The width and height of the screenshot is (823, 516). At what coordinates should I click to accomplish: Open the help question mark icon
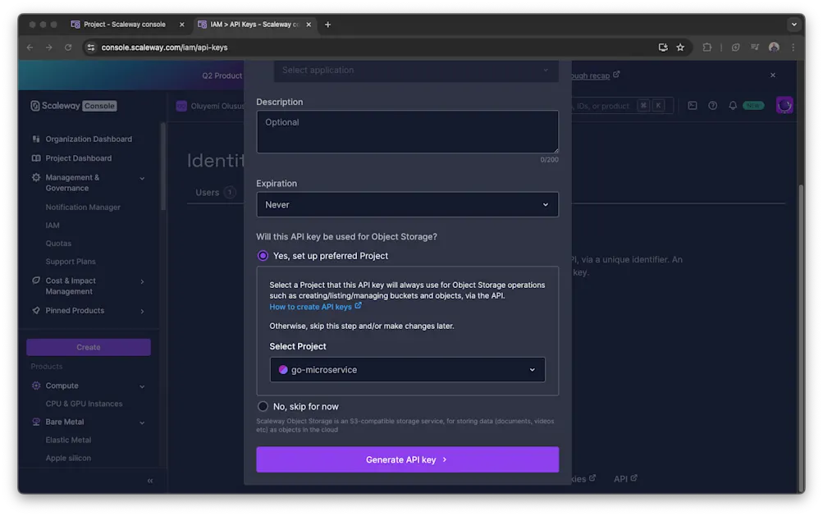pyautogui.click(x=712, y=105)
